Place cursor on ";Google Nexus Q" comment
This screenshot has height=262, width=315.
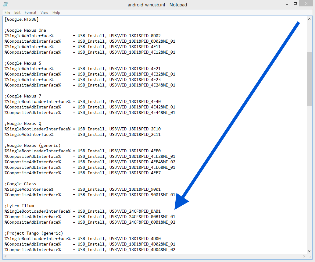click(23, 123)
